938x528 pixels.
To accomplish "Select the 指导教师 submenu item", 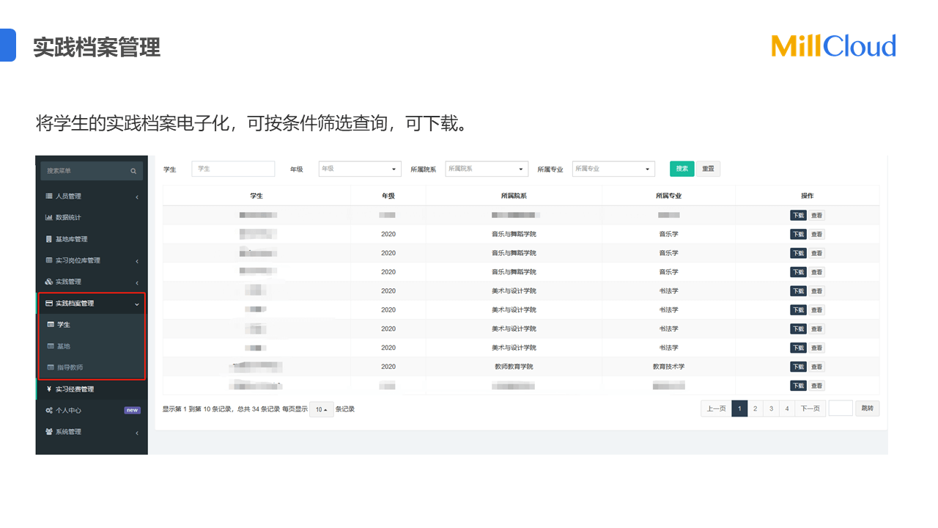I will [x=70, y=367].
